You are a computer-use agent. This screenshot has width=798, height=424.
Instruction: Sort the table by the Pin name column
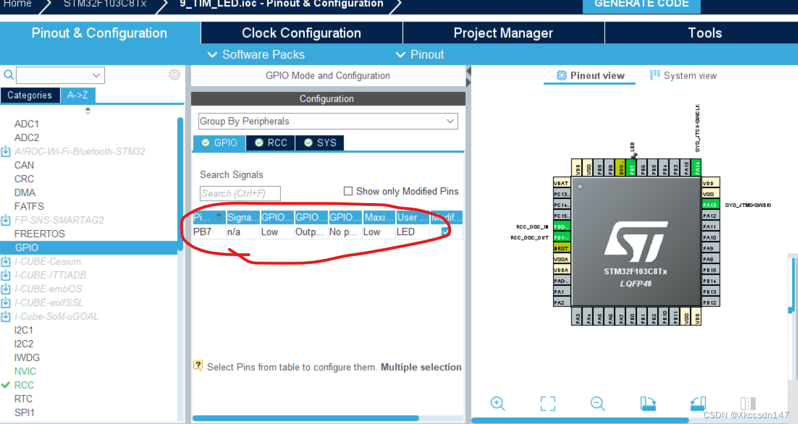click(x=208, y=217)
